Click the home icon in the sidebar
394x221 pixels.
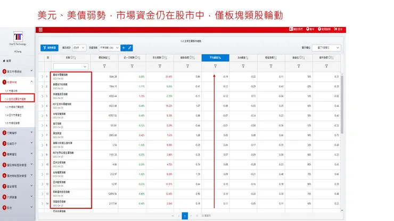[x=4, y=61]
